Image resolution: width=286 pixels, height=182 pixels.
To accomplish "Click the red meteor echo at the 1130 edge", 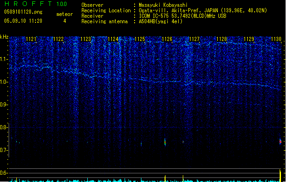I will [281, 142].
